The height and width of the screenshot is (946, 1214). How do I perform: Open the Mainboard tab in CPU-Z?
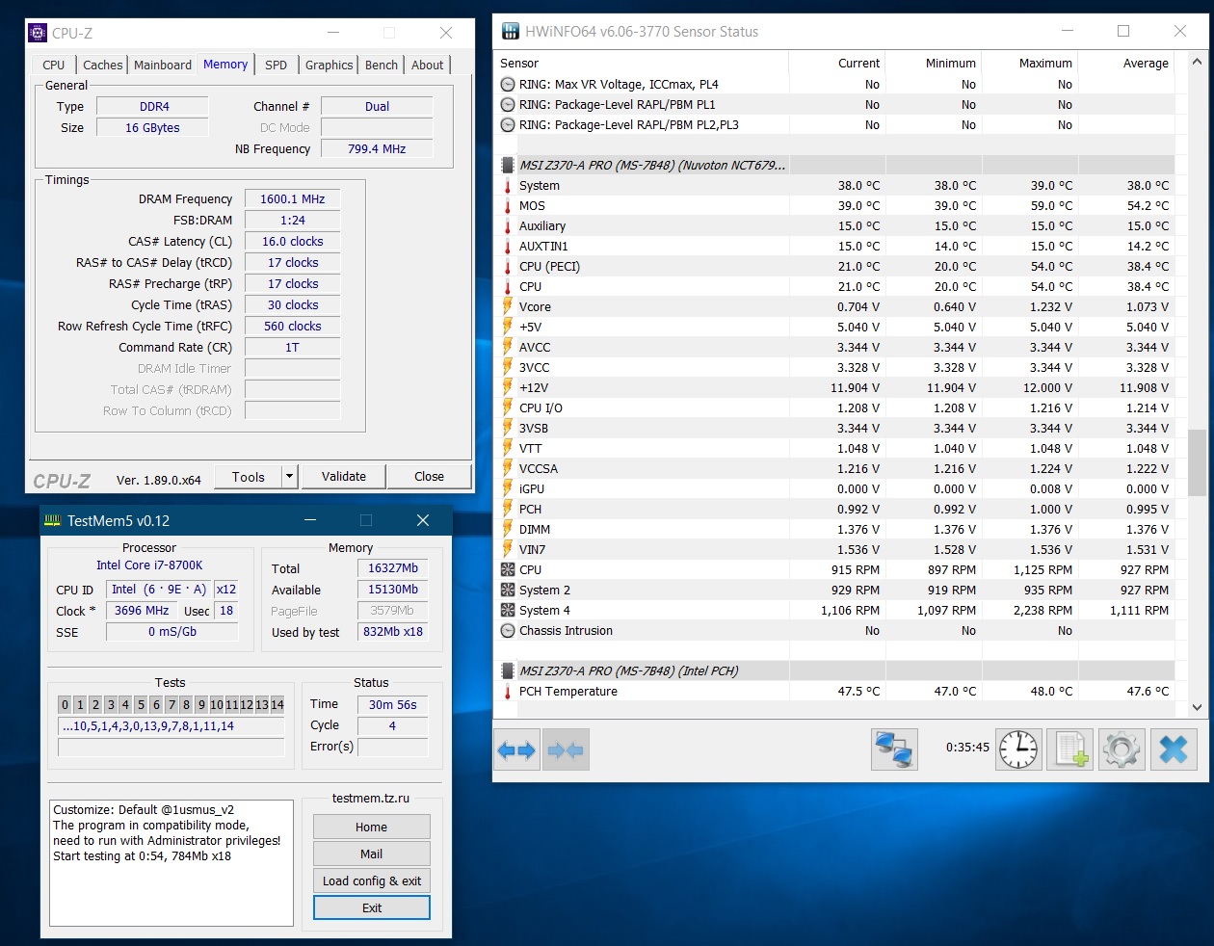[163, 65]
